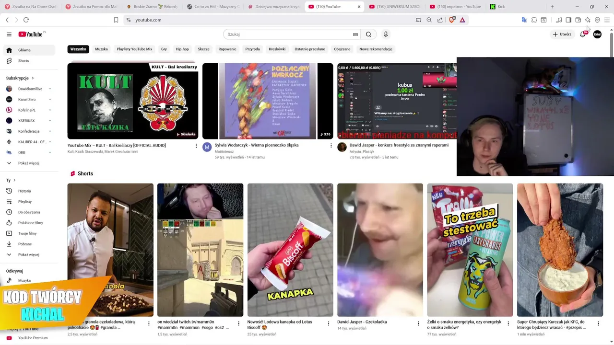Open options menu for Sylwia Wodarczyk video
Screen dimensions: 614x345
[x=331, y=146]
